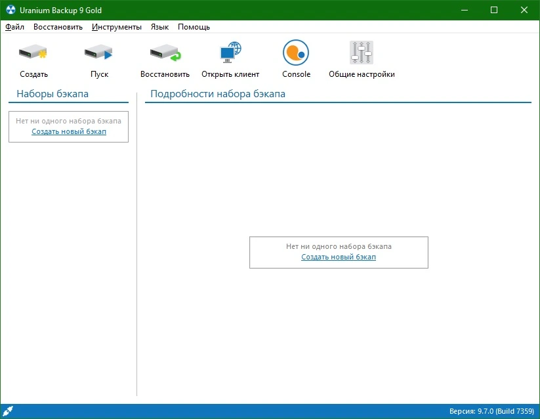Image resolution: width=540 pixels, height=419 pixels.
Task: Click the Console label in toolbar
Action: (296, 74)
